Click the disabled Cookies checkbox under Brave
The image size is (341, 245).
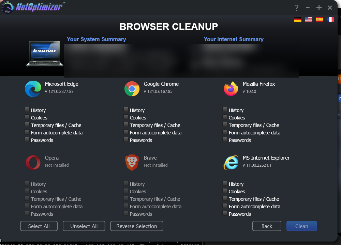(126, 191)
